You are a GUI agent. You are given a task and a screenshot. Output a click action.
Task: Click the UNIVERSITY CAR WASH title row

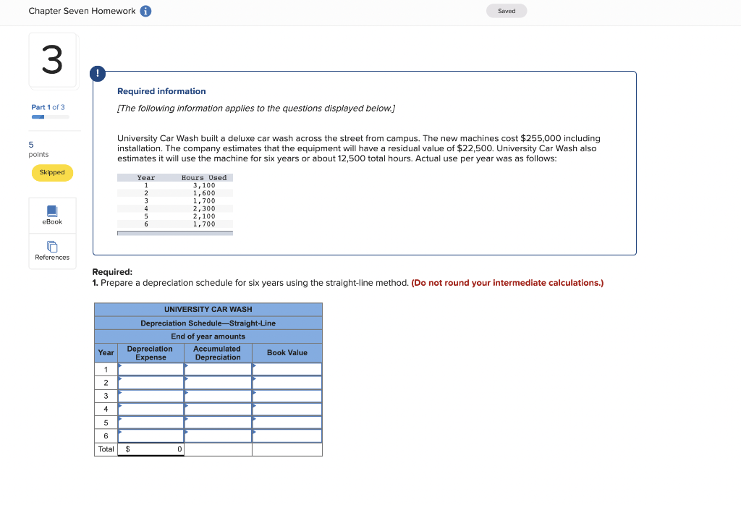click(208, 310)
